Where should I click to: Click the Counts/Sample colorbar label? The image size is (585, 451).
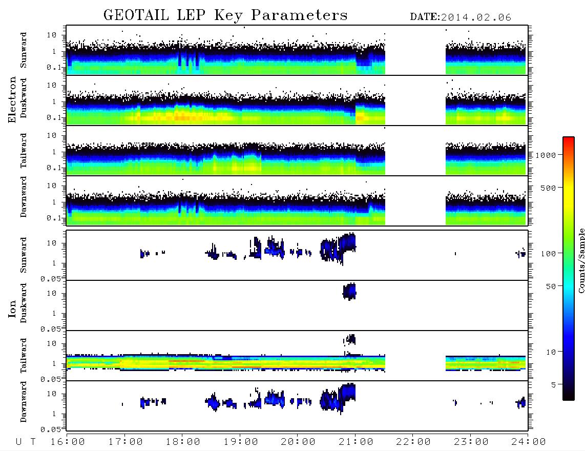pos(581,260)
